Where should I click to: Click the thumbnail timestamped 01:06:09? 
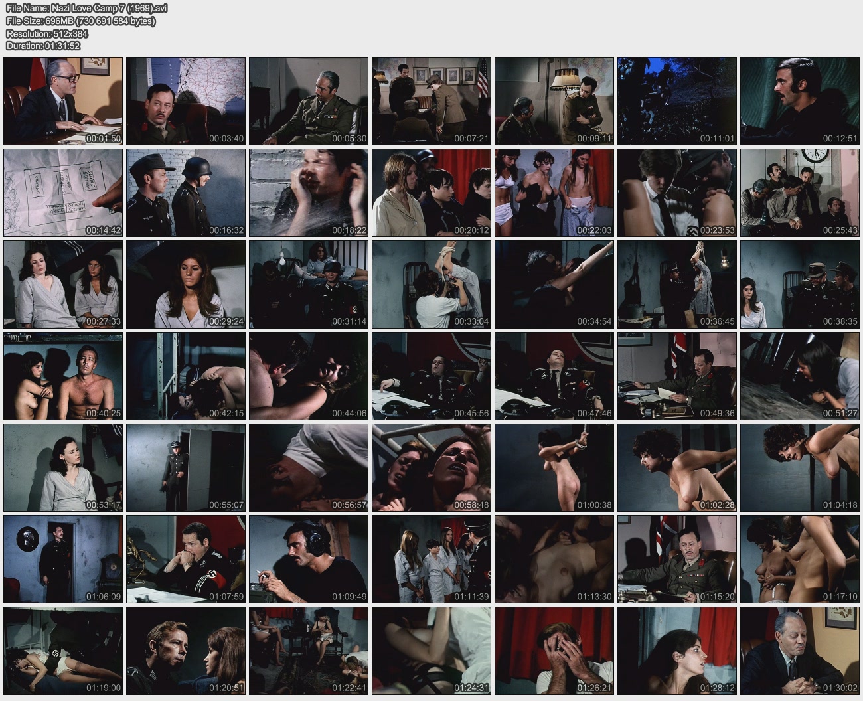(63, 559)
